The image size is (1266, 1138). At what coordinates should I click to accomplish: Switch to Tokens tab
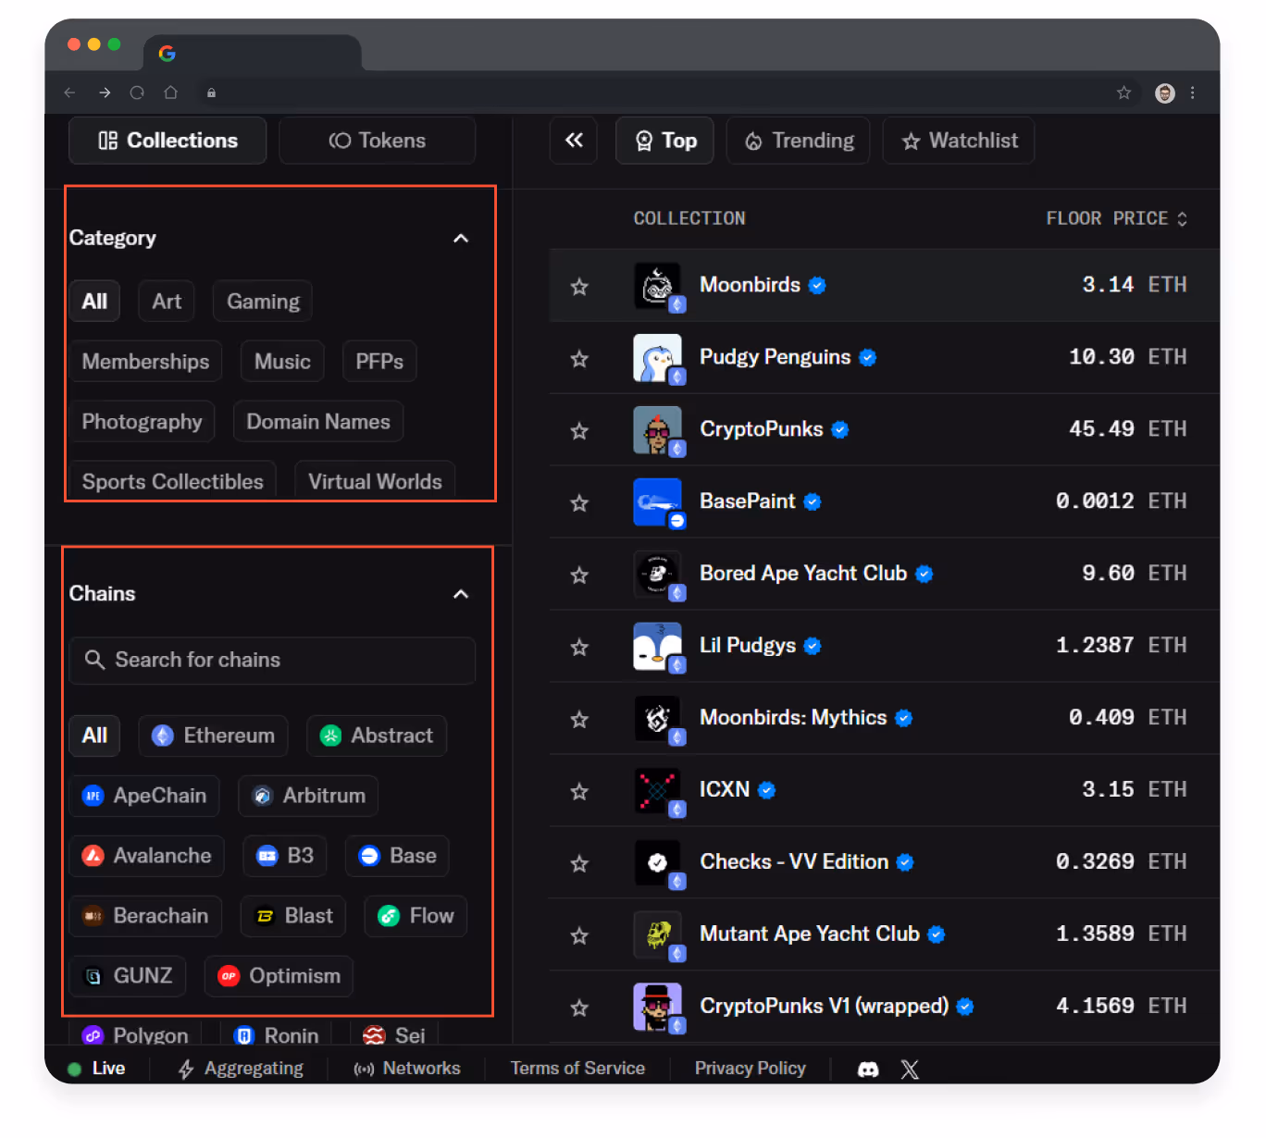pos(378,141)
